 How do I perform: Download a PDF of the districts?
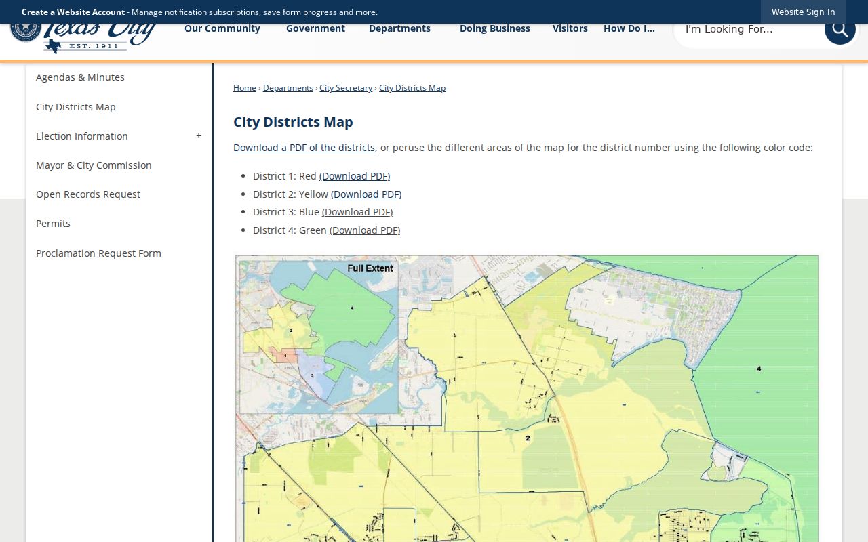(304, 148)
